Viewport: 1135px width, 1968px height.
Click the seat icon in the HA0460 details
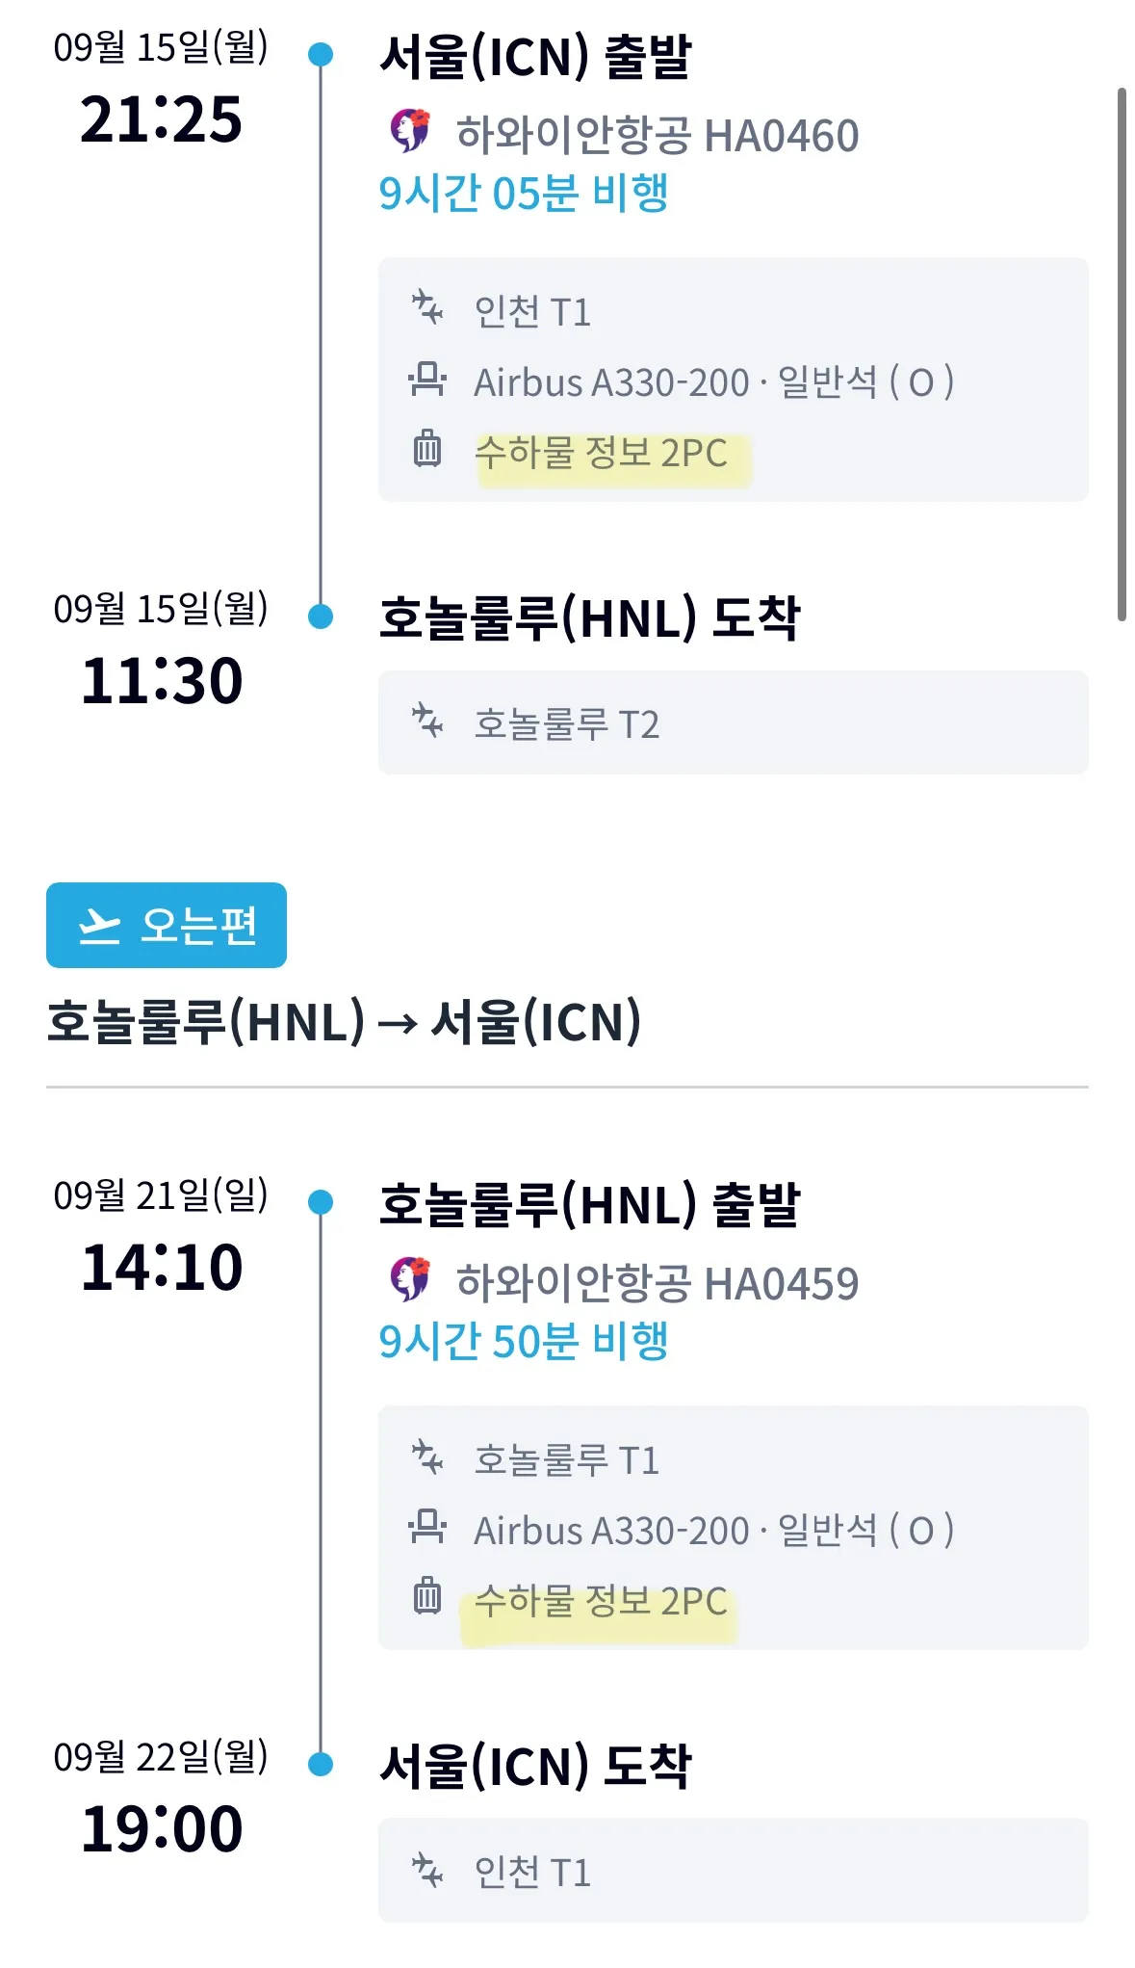[427, 380]
